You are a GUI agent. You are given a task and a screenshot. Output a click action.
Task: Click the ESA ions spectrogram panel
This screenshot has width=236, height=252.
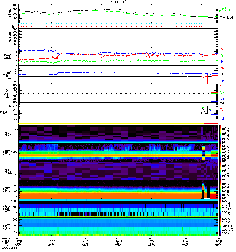coord(118,152)
